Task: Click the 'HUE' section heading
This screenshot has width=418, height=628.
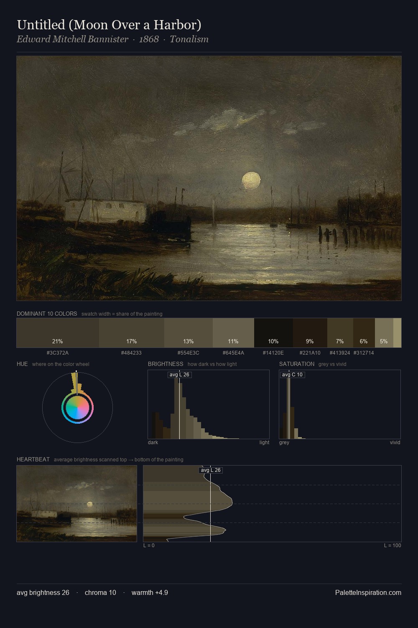Action: pos(22,364)
